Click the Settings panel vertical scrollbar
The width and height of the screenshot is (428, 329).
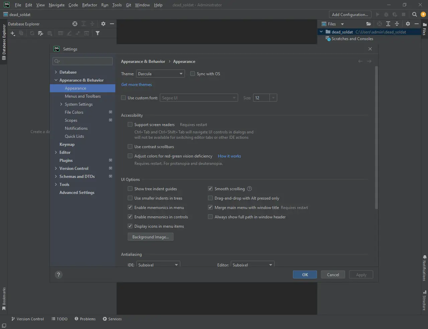(376, 137)
